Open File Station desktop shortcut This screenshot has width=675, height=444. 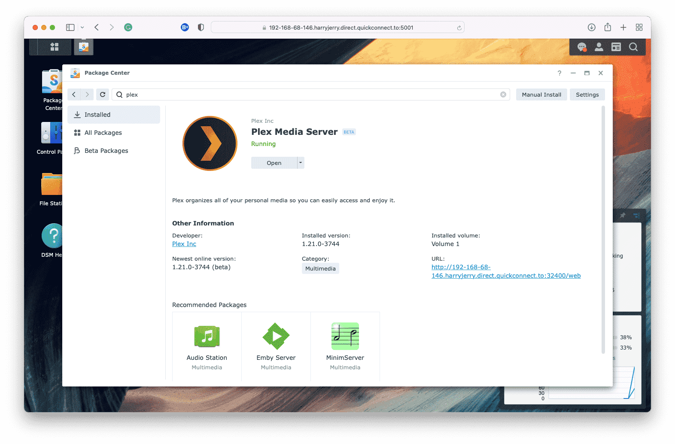(51, 189)
